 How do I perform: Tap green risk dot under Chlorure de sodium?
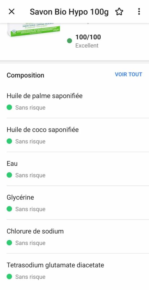click(9, 243)
